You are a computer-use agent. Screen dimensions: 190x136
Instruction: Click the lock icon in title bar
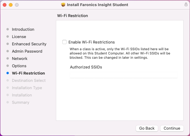coord(186,5)
